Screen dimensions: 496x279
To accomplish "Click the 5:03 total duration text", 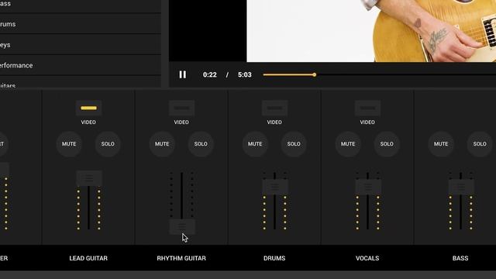I will [245, 75].
